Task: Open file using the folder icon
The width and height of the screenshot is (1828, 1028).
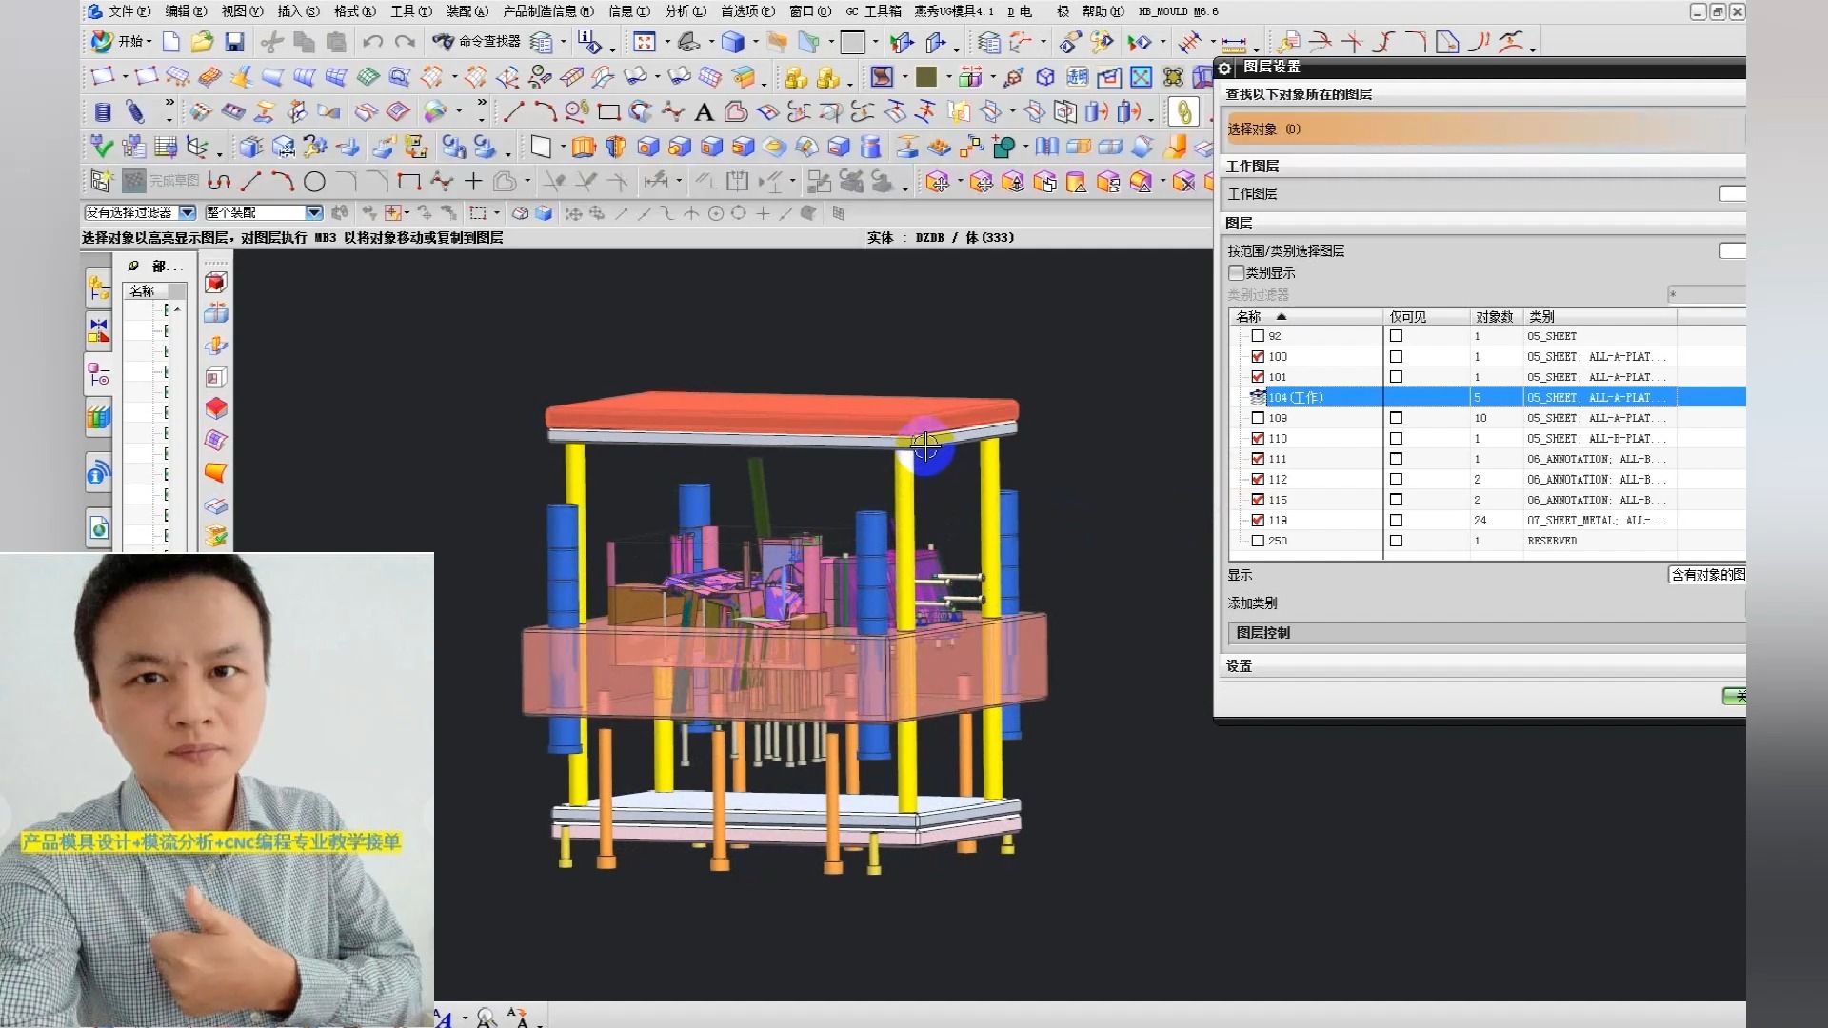Action: [202, 42]
